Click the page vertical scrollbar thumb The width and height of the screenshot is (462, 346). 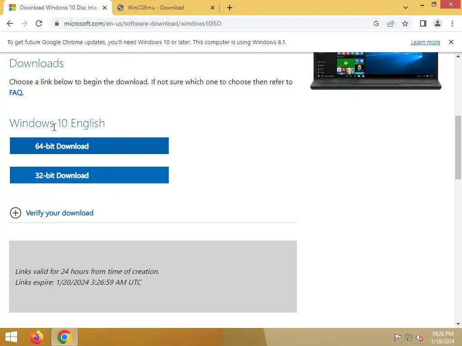coord(458,147)
